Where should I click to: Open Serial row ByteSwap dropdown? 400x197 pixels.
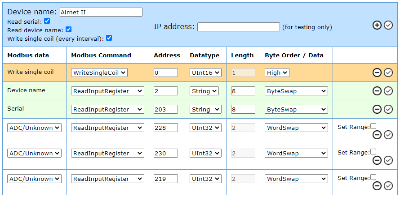[296, 109]
